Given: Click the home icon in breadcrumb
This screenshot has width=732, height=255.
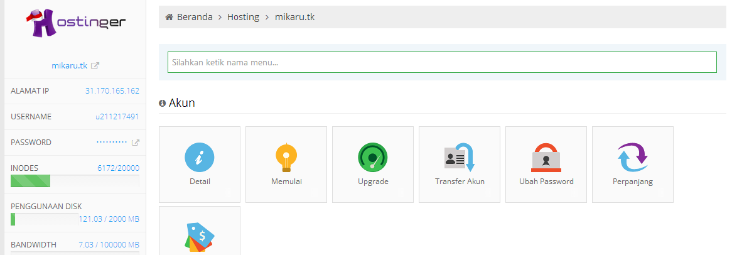Looking at the screenshot, I should [170, 18].
